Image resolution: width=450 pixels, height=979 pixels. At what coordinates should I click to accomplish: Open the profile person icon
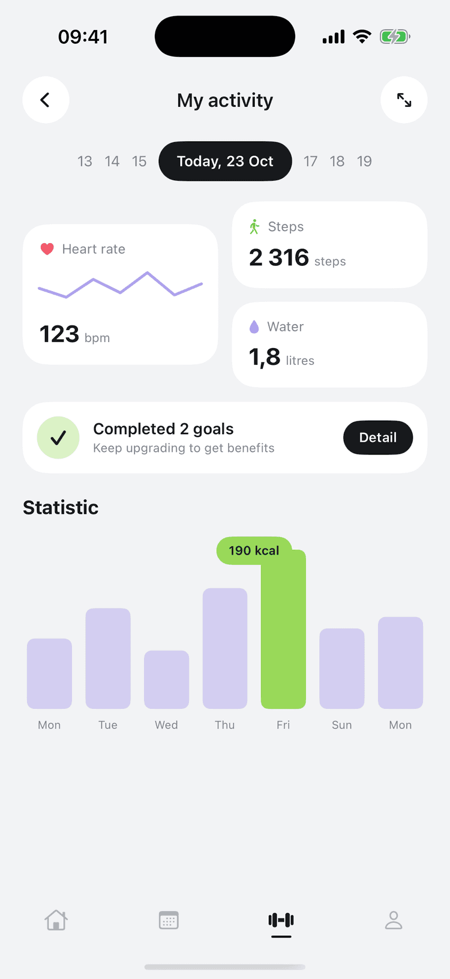394,920
